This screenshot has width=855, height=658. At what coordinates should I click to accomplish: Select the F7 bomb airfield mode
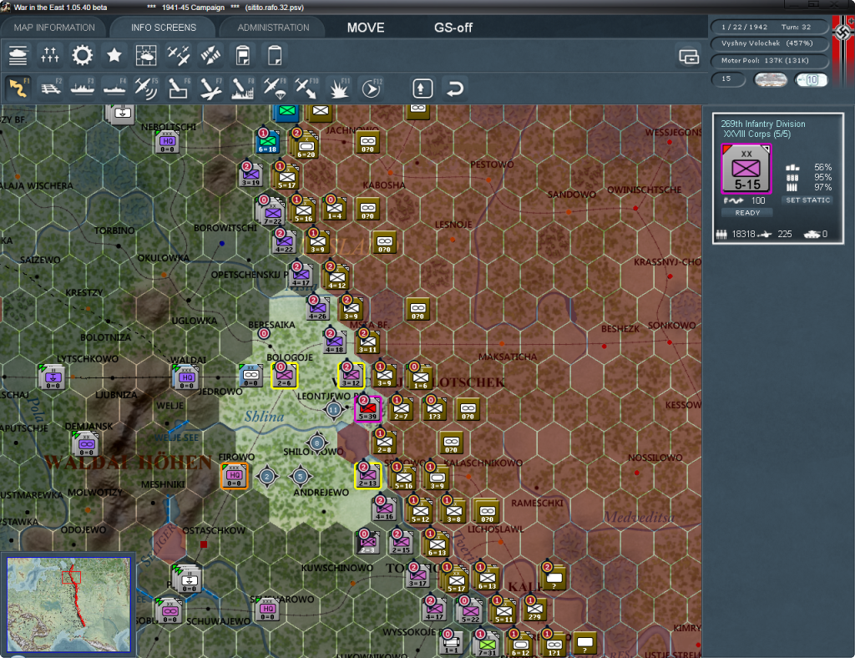210,88
